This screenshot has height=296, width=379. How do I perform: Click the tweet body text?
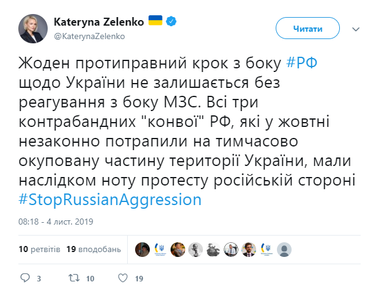coord(183,131)
